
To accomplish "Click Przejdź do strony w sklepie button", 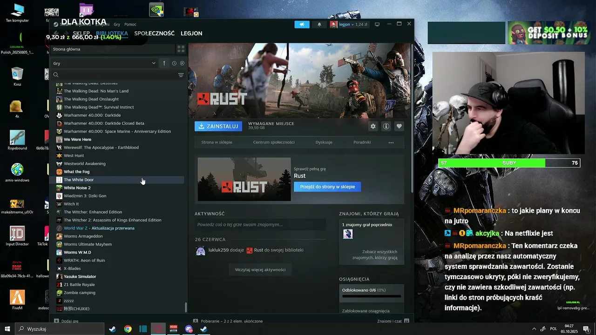I will (x=327, y=187).
